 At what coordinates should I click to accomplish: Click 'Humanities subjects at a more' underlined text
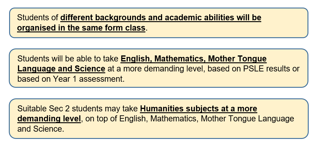coord(199,109)
